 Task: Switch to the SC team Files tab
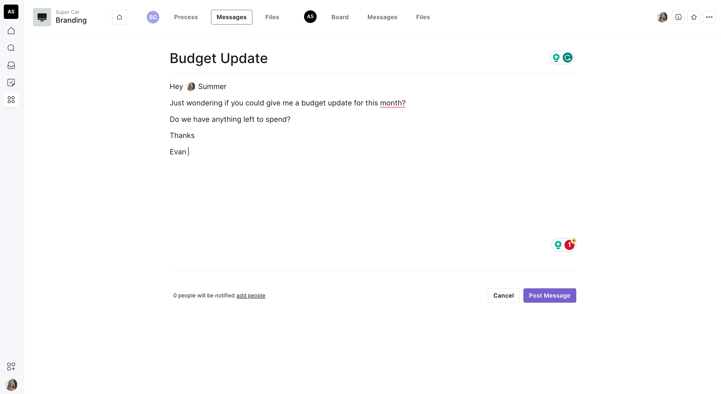coord(272,17)
